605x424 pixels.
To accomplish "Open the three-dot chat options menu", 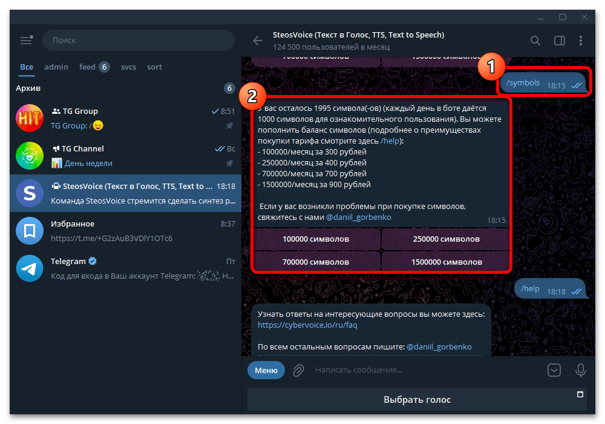I will coord(581,40).
